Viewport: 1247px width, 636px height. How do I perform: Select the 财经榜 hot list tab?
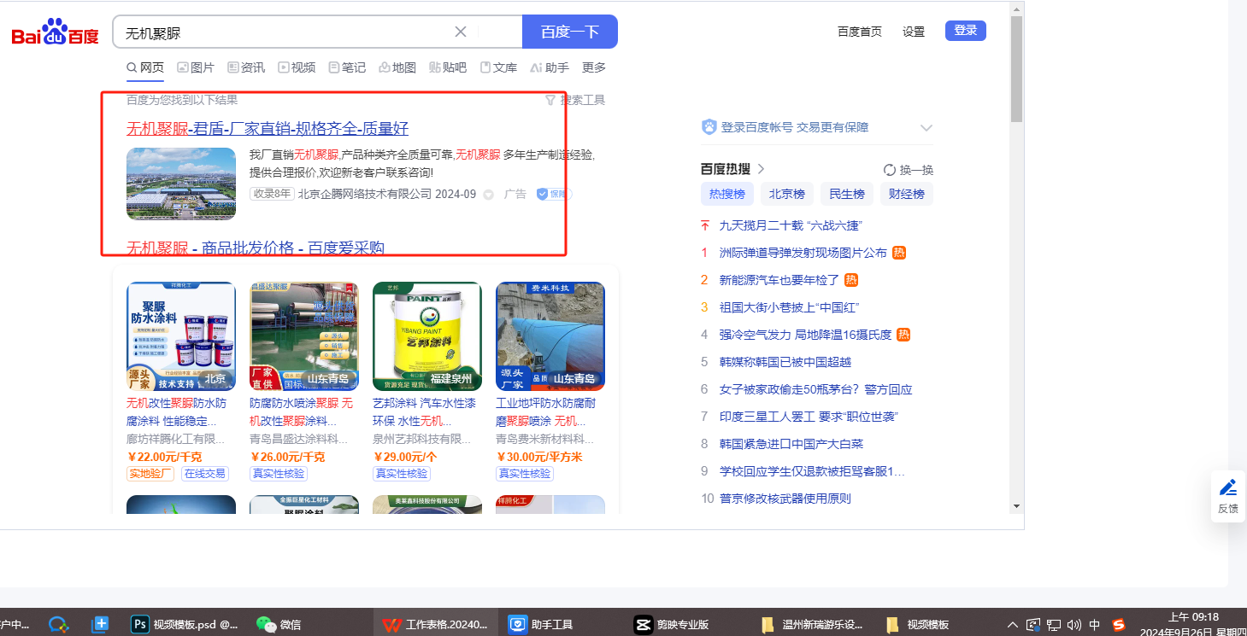(907, 194)
